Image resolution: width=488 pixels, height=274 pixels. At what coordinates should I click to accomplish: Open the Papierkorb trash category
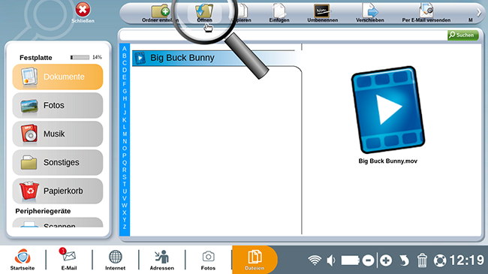click(x=58, y=191)
